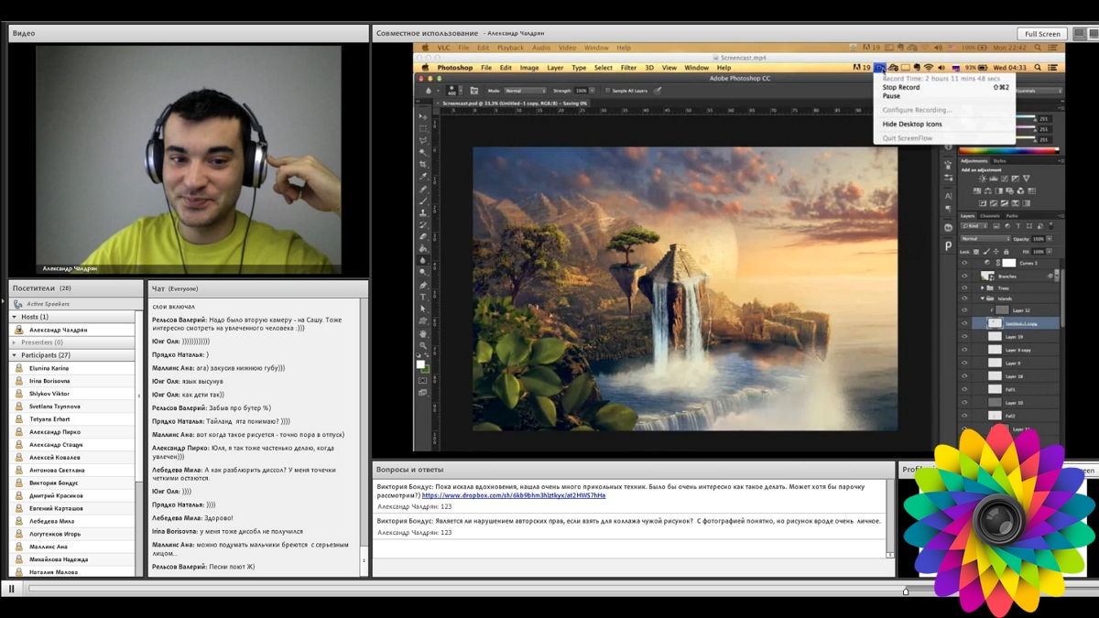Choose Stop Record from ScreenFlow menu

(901, 88)
